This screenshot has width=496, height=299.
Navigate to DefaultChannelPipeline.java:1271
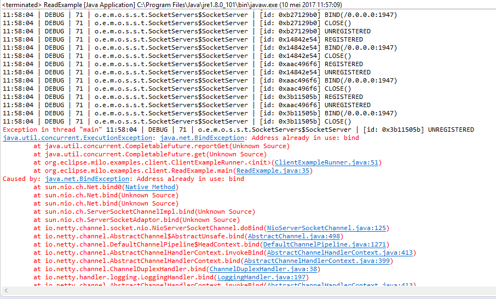[x=325, y=245]
